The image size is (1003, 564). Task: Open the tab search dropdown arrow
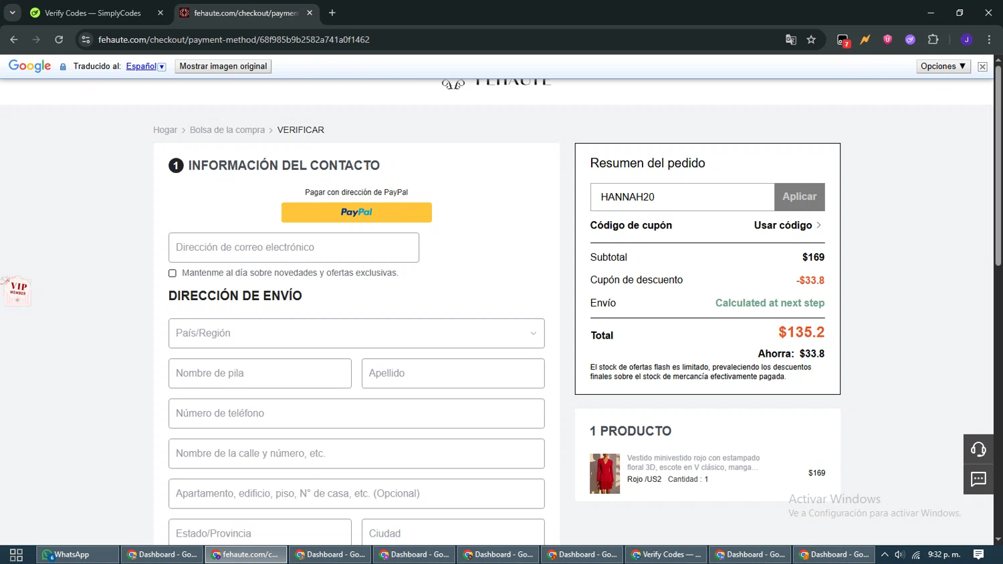tap(12, 13)
